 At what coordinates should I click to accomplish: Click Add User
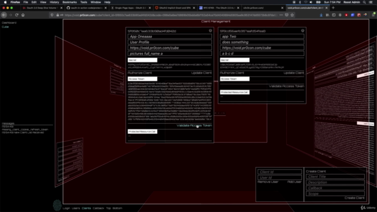click(x=295, y=182)
